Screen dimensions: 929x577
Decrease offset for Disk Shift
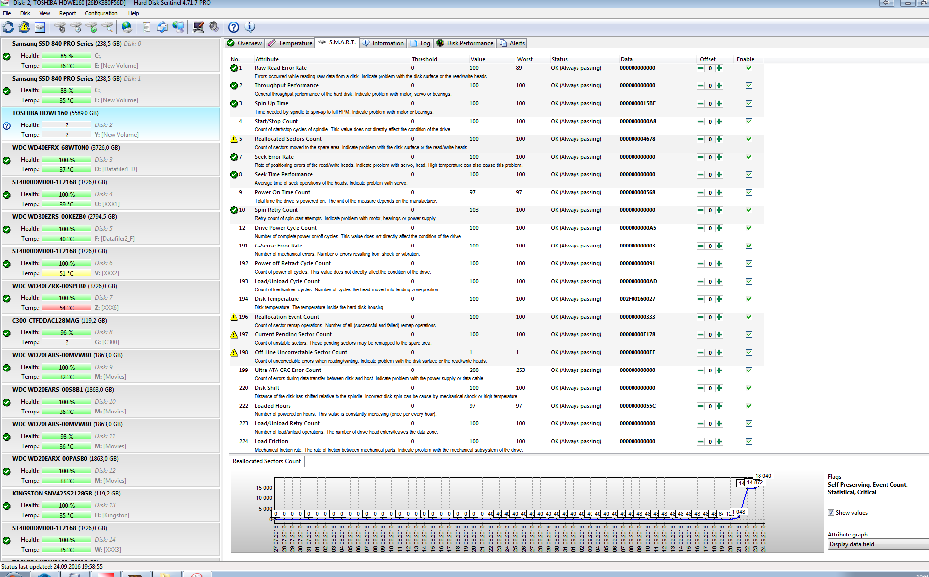click(701, 388)
